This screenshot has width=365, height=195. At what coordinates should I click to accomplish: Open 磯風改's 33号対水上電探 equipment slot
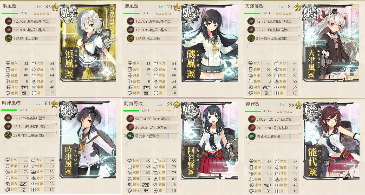click(x=152, y=38)
